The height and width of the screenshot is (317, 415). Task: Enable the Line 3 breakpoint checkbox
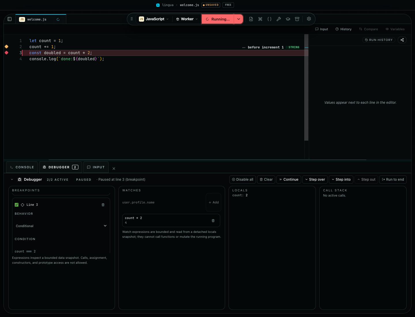16,205
